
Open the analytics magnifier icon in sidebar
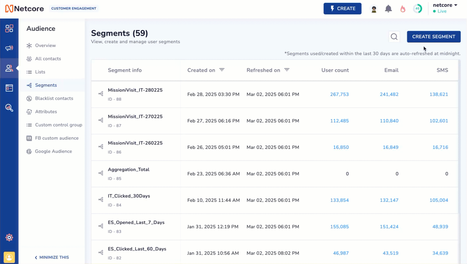(9, 108)
